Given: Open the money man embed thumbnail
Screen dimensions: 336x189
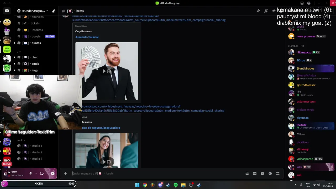Looking at the screenshot, I should click(107, 71).
